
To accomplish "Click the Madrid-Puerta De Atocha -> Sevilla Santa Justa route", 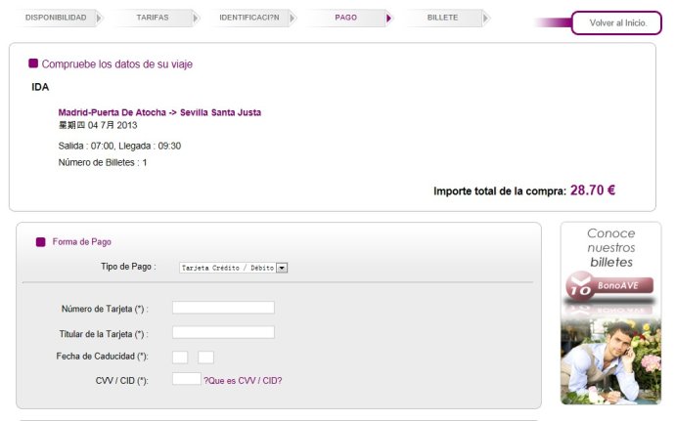I will coord(159,112).
